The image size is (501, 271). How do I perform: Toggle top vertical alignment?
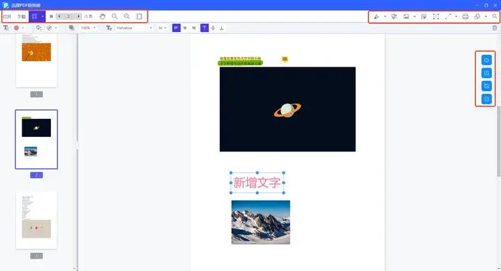coord(204,28)
